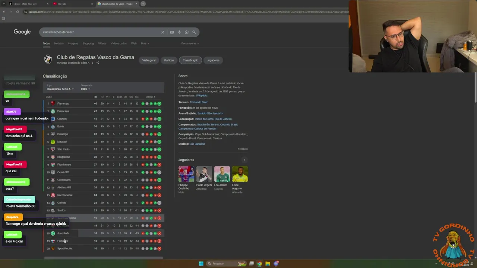View site information beside the URL
Image resolution: width=477 pixels, height=268 pixels.
[26, 12]
